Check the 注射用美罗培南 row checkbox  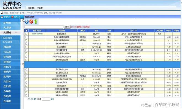pos(26,83)
